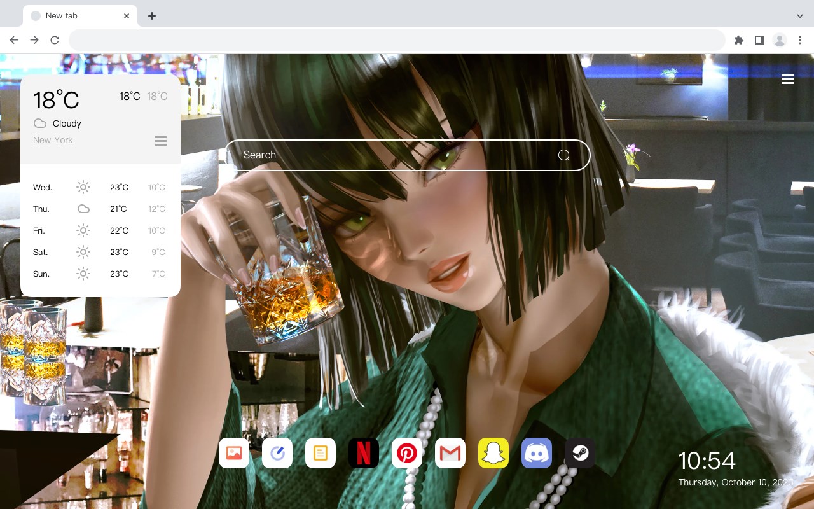Viewport: 814px width, 509px height.
Task: Open Chrome three-dot menu
Action: tap(800, 40)
